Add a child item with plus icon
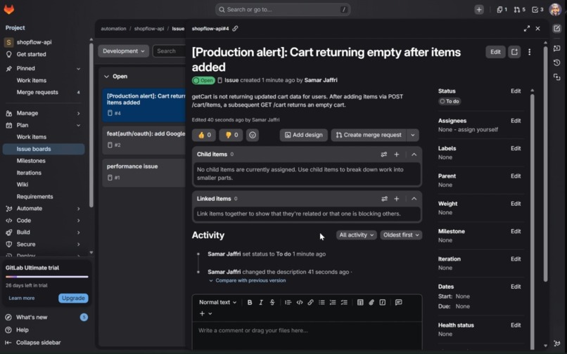This screenshot has width=567, height=354. (x=397, y=155)
